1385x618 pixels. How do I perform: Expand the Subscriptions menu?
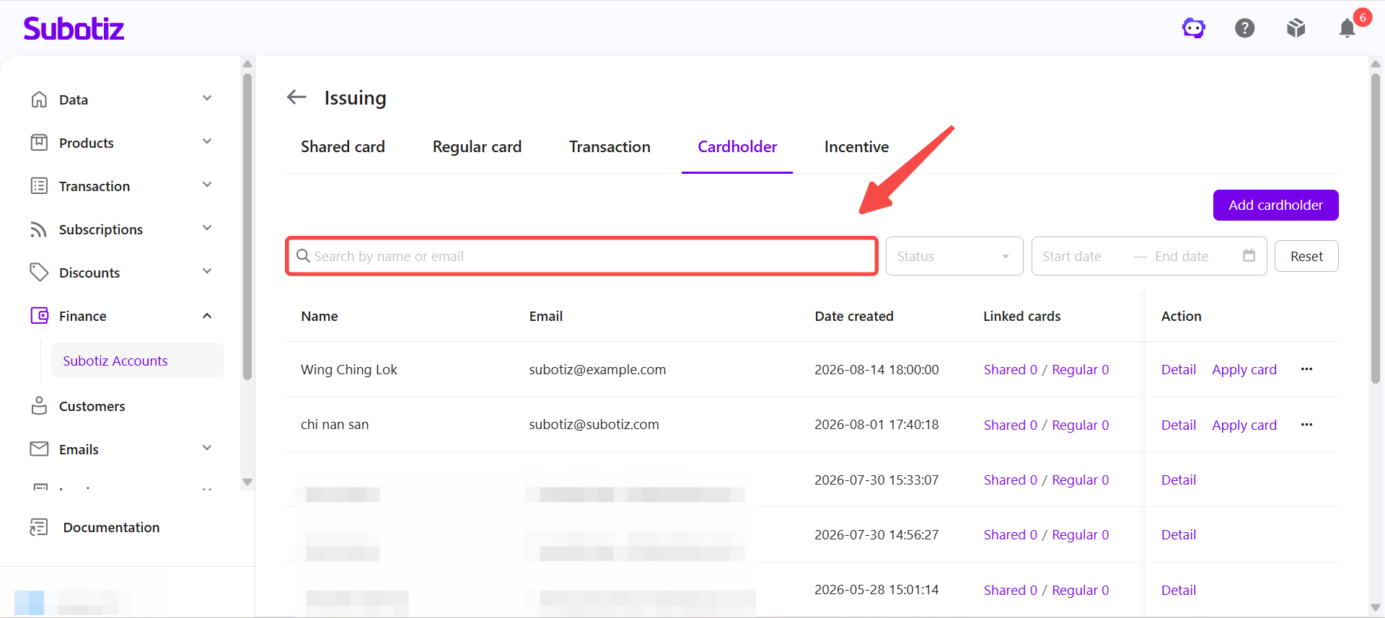(x=207, y=229)
